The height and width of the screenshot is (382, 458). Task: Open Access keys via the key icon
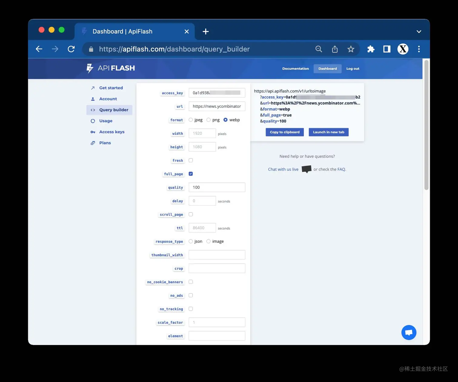[x=92, y=132]
